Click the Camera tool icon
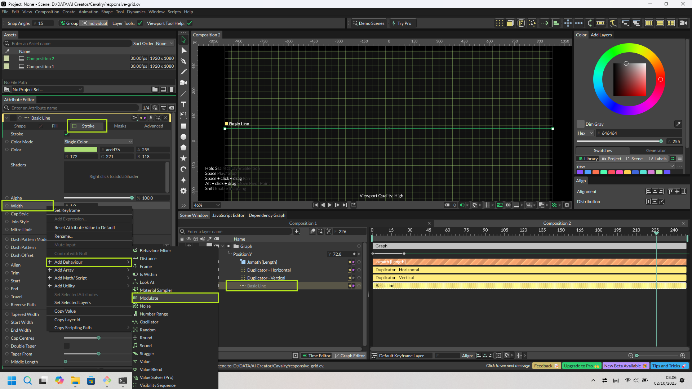Screen dimensions: 692x389 (183, 83)
